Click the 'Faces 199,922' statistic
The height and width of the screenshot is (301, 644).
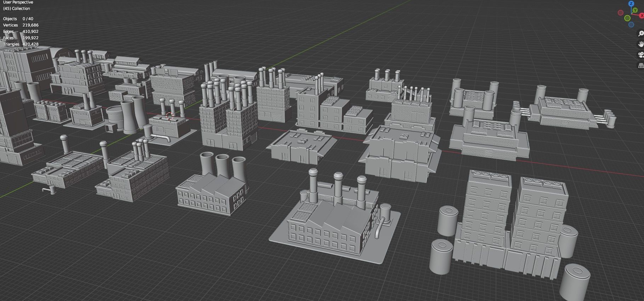(21, 38)
